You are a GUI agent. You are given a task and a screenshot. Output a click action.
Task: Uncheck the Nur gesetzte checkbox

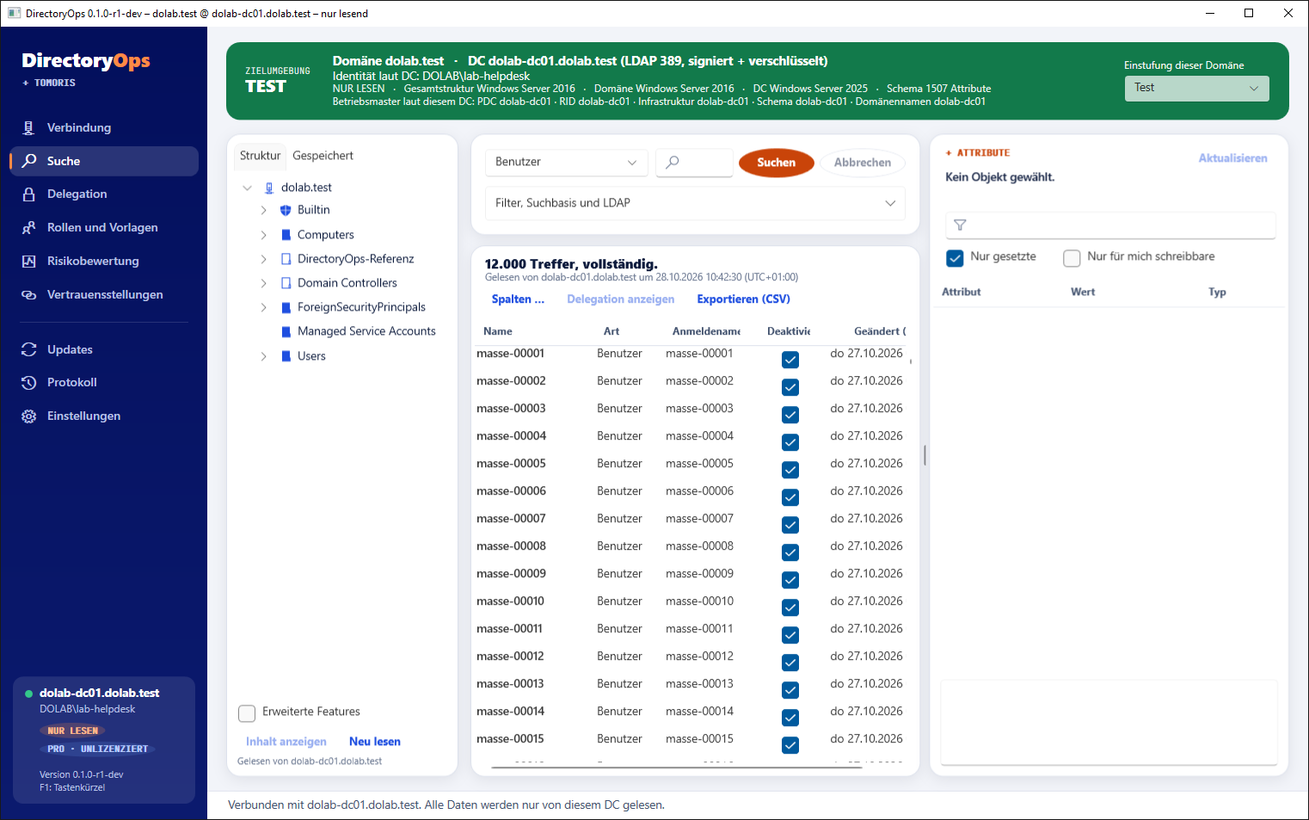coord(955,258)
